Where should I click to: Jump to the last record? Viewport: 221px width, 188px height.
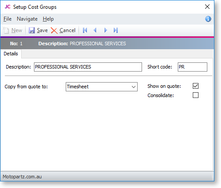click(116, 30)
